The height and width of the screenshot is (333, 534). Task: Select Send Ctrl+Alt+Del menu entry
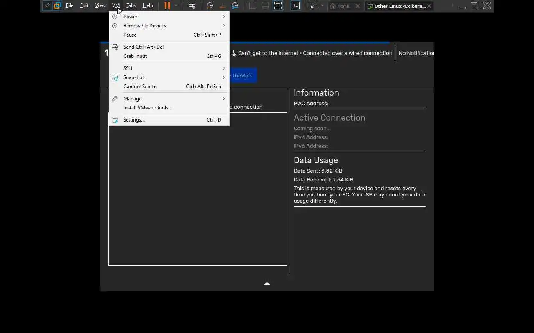pos(169,47)
